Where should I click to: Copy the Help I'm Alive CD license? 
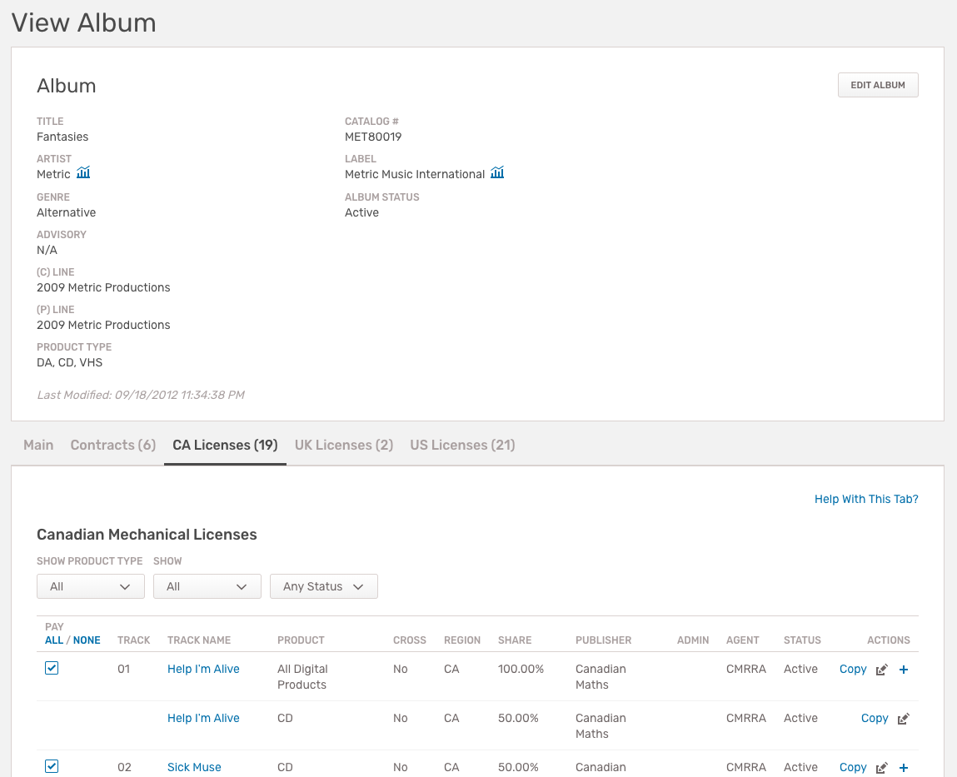click(x=874, y=718)
